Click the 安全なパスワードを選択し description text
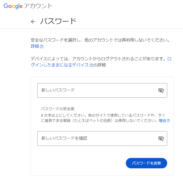 [x=101, y=40]
